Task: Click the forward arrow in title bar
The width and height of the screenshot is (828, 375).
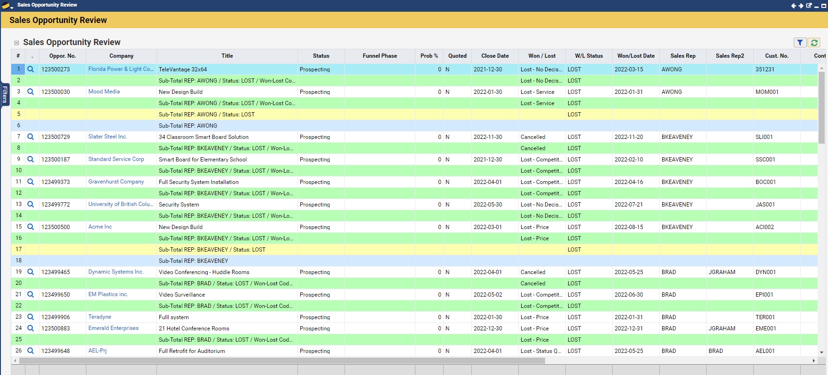Action: click(801, 6)
